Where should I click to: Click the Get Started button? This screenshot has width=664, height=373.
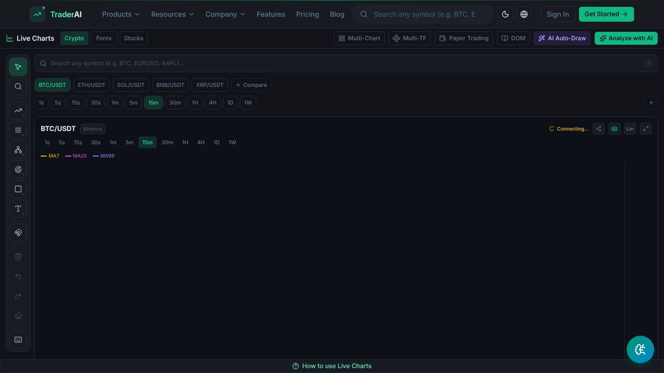click(x=607, y=14)
